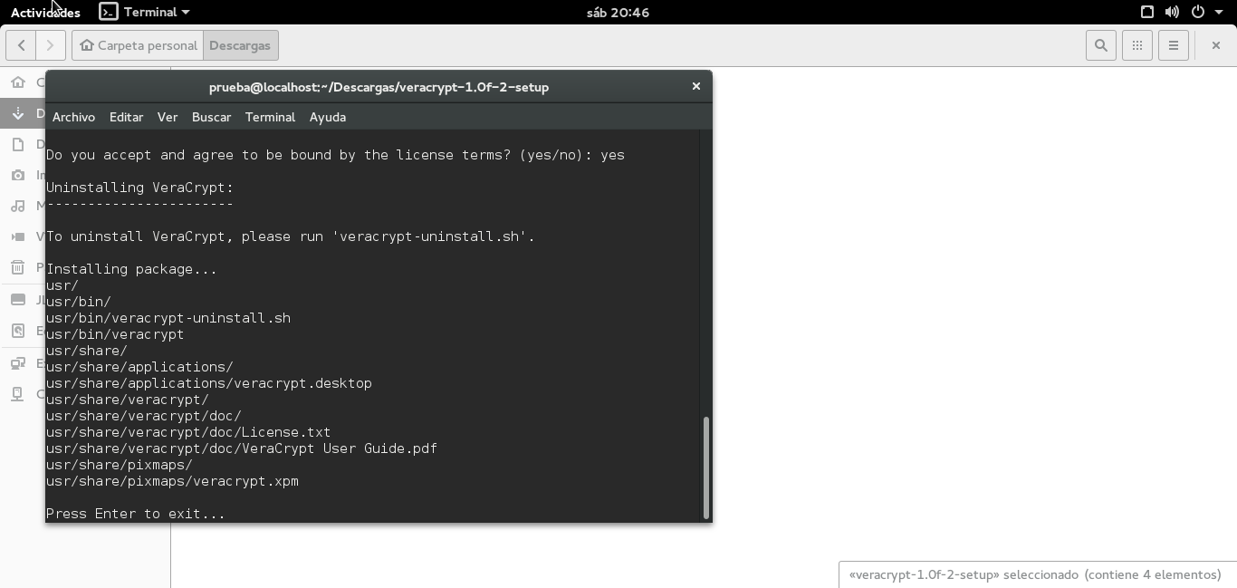Close the file manager window
The height and width of the screenshot is (588, 1237).
[1215, 45]
